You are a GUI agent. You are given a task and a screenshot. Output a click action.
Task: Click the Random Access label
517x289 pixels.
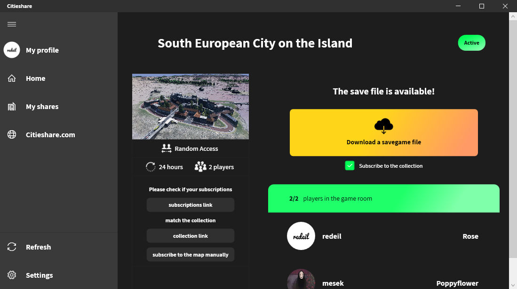click(196, 148)
